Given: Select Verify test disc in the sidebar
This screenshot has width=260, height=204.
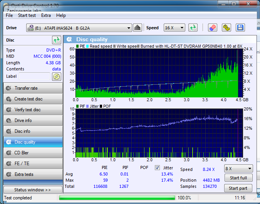Looking at the screenshot, I should point(33,110).
